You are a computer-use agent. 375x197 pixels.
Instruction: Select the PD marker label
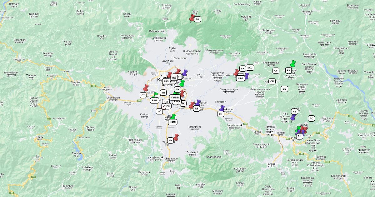pos(168,106)
